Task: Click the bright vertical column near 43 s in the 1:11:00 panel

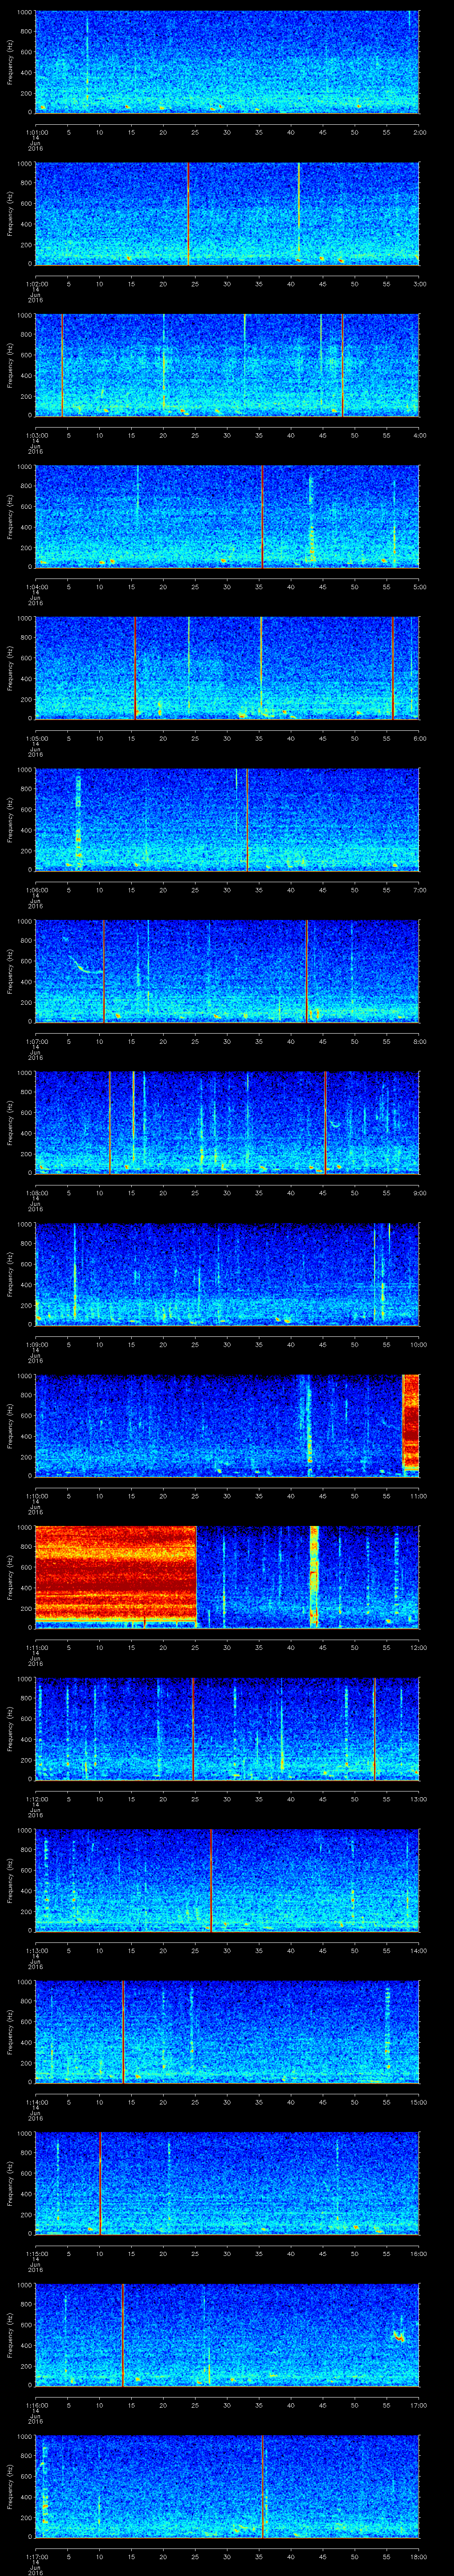Action: tap(314, 1577)
